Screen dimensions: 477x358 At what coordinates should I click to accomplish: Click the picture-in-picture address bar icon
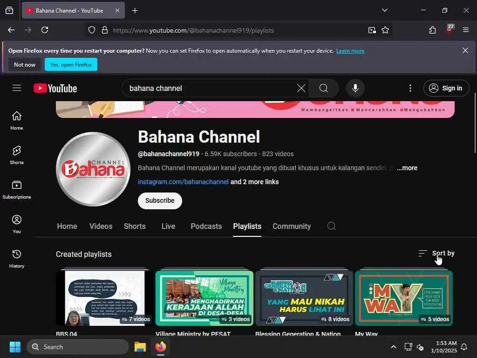pos(372,30)
